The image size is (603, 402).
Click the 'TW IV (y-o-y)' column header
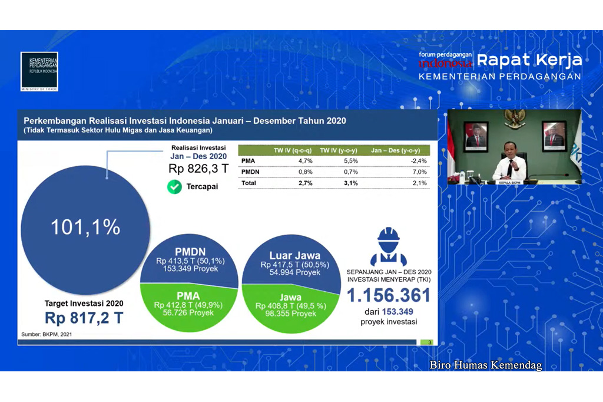click(x=339, y=150)
